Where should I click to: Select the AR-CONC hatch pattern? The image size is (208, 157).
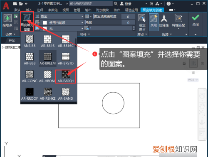pos(30,76)
